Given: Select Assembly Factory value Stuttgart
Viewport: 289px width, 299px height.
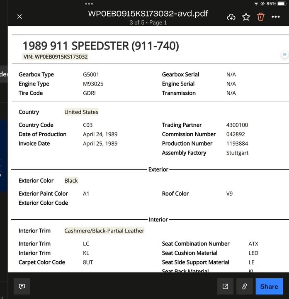Looking at the screenshot, I should pos(237,153).
